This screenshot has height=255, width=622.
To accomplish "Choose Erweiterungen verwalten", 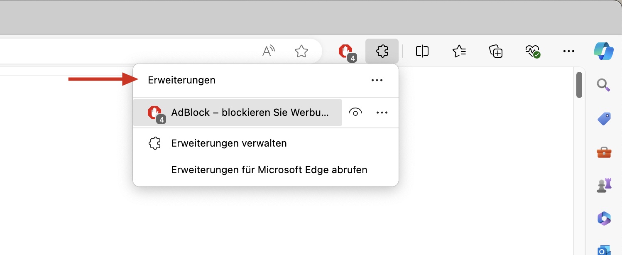I will [229, 144].
